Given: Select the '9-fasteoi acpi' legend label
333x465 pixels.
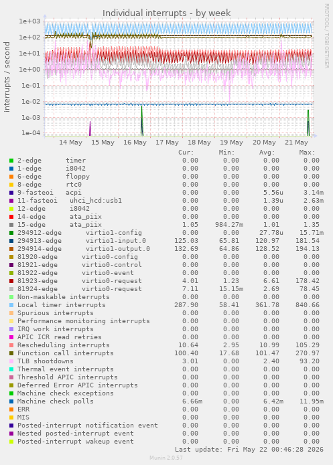Looking at the screenshot, I should coord(50,193).
